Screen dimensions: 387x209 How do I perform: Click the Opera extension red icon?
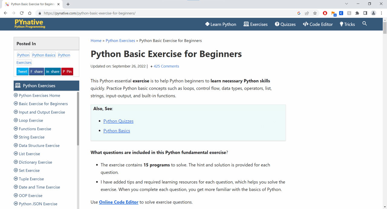click(325, 13)
